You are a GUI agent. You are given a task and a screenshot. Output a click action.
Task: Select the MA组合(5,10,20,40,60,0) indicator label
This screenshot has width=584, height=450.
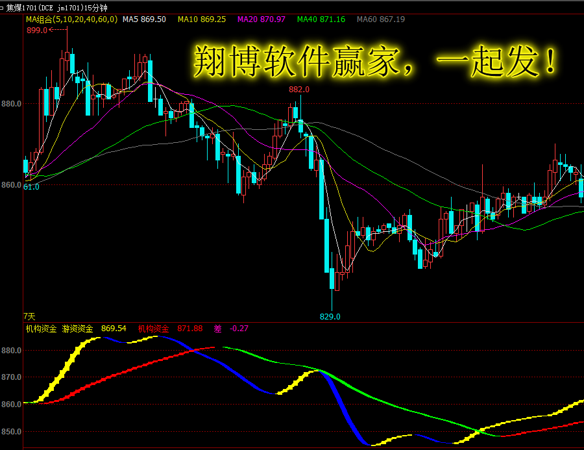pyautogui.click(x=71, y=19)
